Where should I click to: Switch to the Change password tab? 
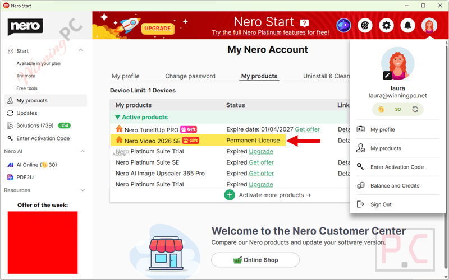click(x=190, y=76)
